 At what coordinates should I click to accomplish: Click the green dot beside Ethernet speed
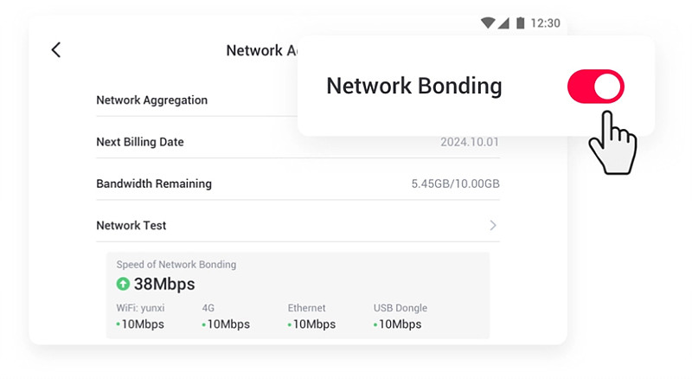tap(290, 324)
